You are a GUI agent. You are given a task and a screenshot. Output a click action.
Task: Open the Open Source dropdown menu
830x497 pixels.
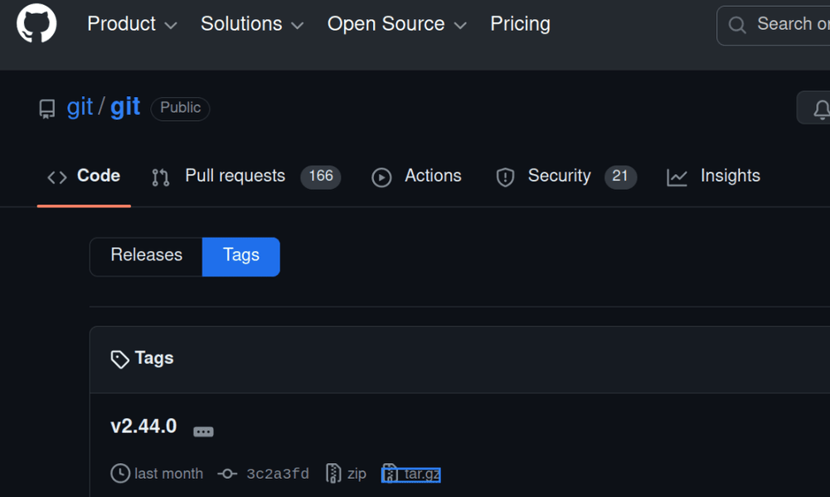tap(397, 24)
